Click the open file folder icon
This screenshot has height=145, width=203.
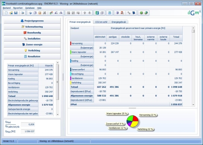tap(11, 13)
